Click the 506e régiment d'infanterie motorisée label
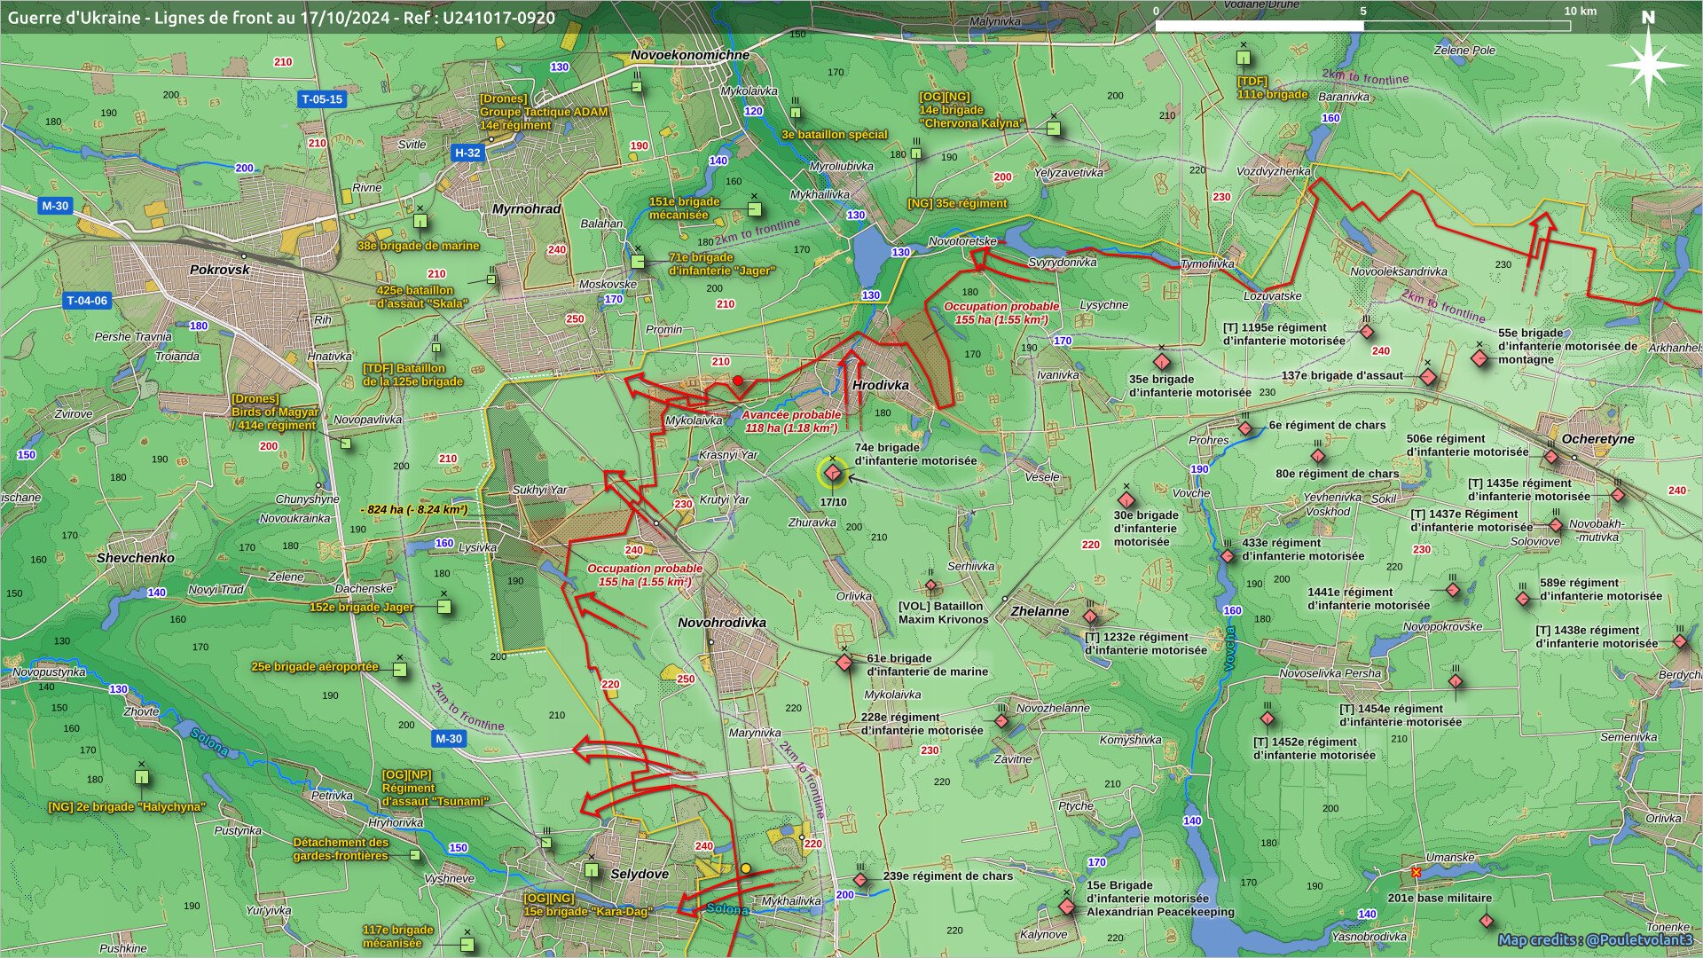The image size is (1703, 958). click(1467, 445)
